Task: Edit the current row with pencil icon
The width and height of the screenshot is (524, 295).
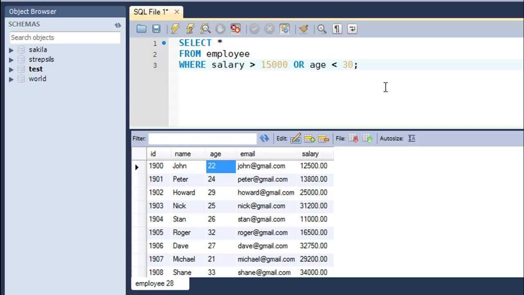Action: pyautogui.click(x=296, y=138)
